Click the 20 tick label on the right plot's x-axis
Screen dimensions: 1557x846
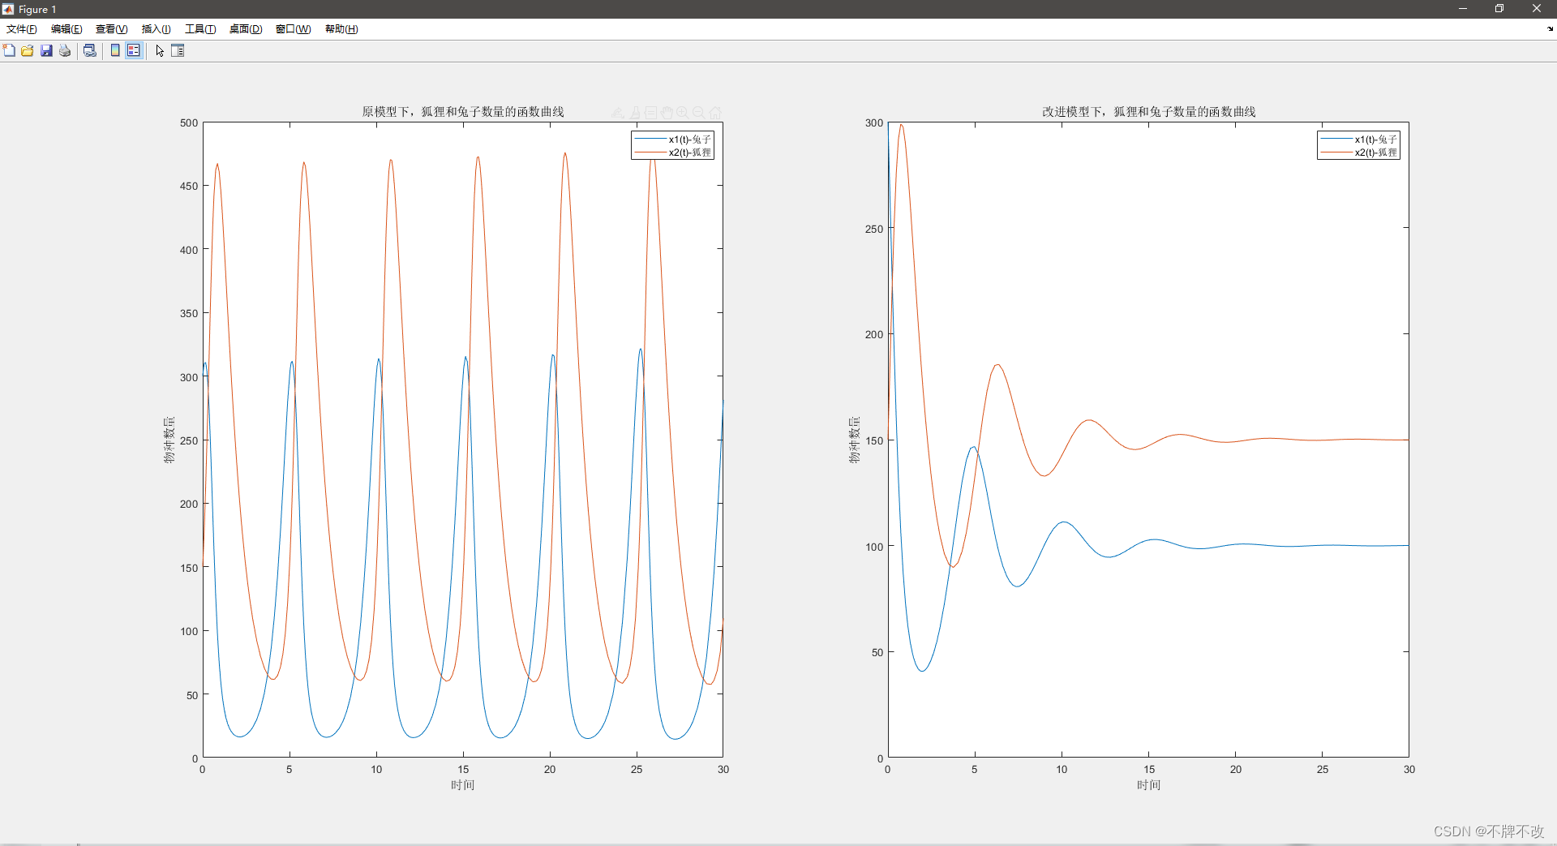point(1236,770)
